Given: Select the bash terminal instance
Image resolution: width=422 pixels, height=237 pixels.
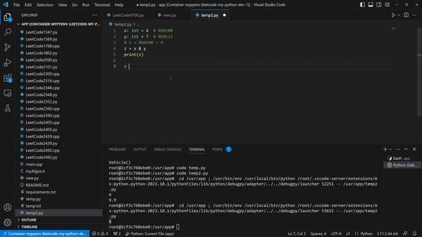Looking at the screenshot, I should pyautogui.click(x=402, y=158).
